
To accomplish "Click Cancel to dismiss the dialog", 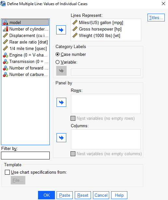I will tap(101, 195).
